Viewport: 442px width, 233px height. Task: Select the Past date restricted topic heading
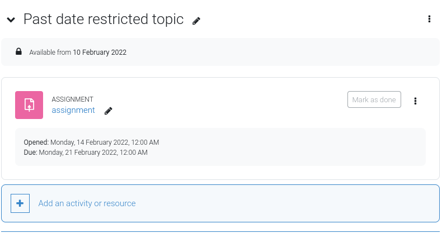click(104, 19)
